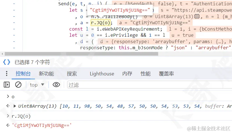This screenshot has width=232, height=133.
Task: Click this.m_bJsonMode in the code
Action: (140, 48)
